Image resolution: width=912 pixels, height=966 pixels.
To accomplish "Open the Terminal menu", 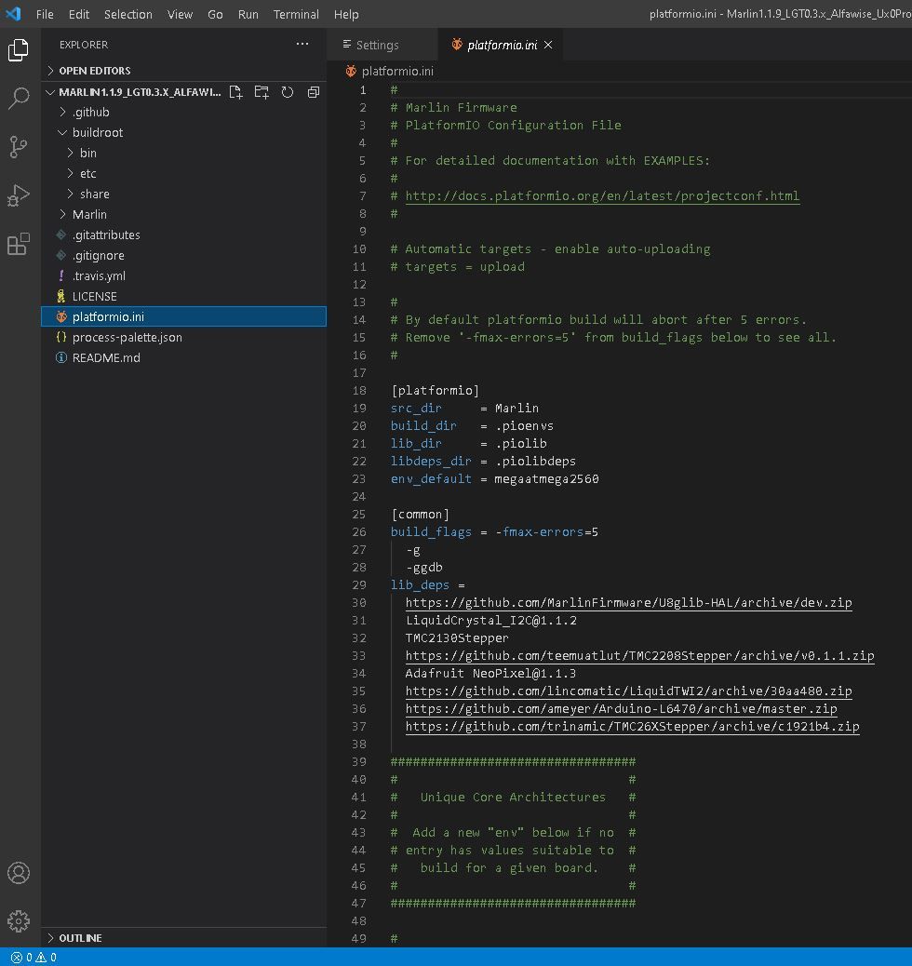I will tap(296, 14).
